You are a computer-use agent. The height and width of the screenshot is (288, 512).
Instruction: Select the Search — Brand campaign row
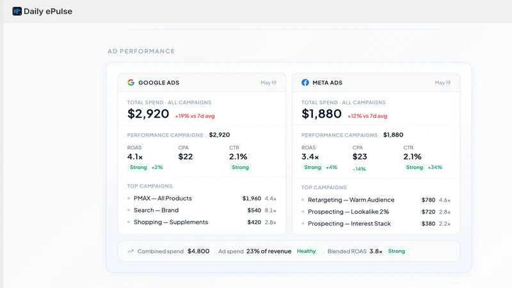tap(202, 211)
